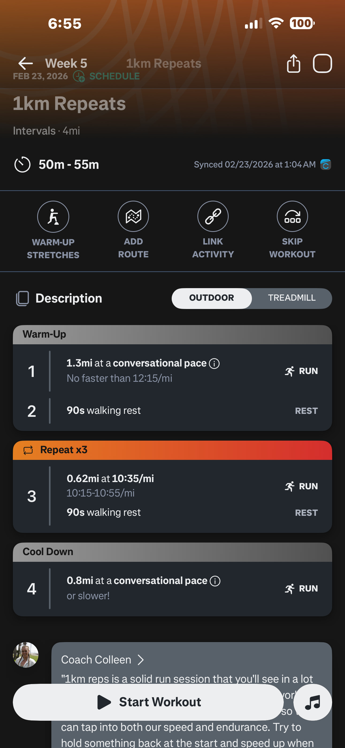Open Warm-Up Stretches icon
The image size is (345, 748).
(53, 217)
